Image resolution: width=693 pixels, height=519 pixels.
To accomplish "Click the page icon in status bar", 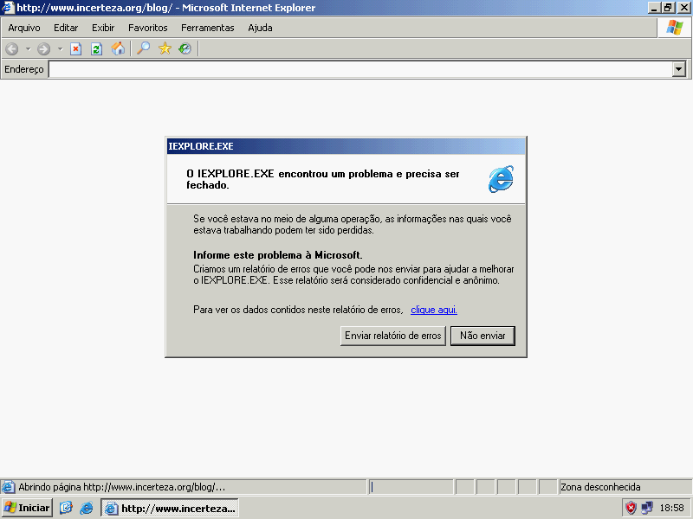I will [8, 487].
